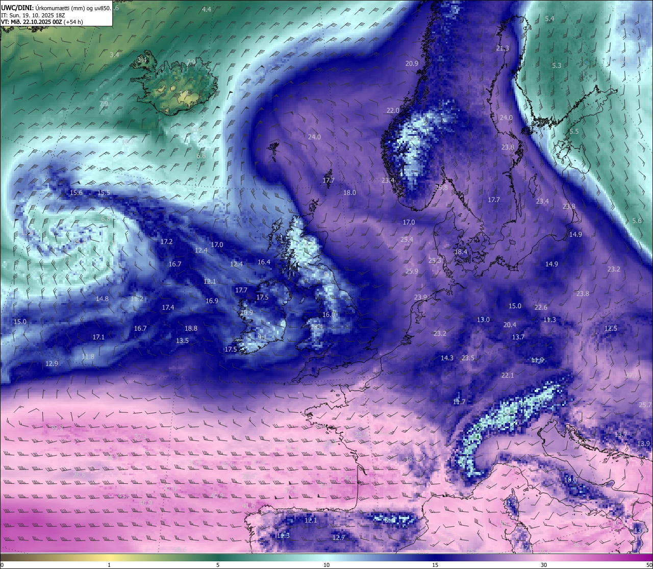Click the 14.3 value on the map

(x=447, y=358)
